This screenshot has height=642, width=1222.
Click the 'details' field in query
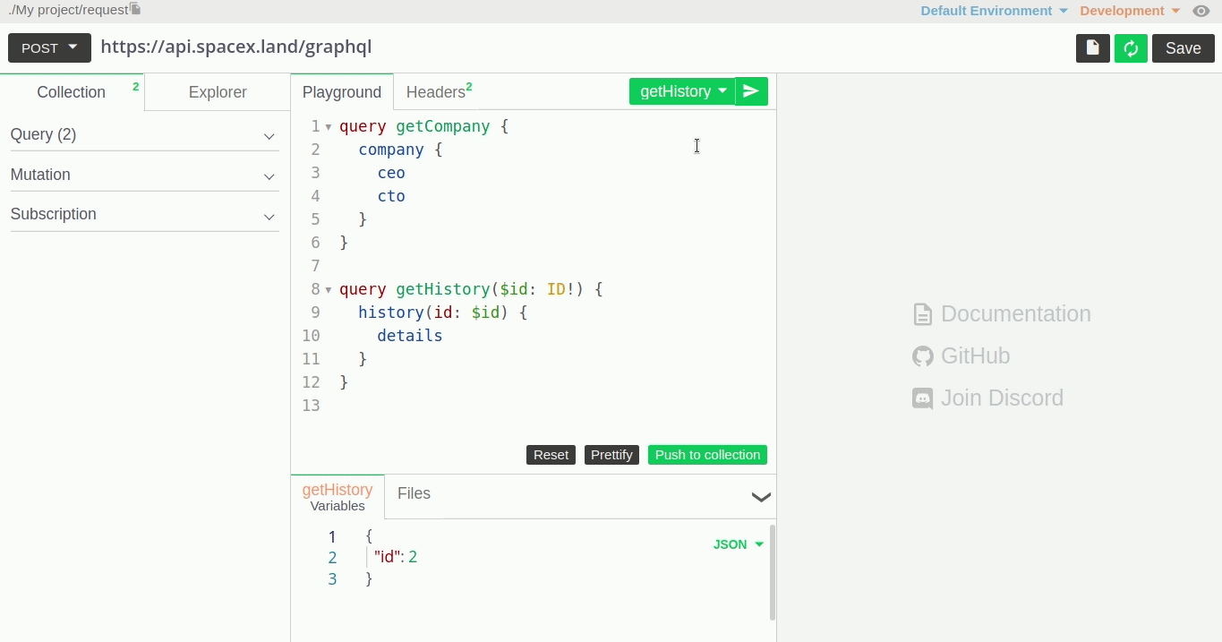click(x=410, y=337)
